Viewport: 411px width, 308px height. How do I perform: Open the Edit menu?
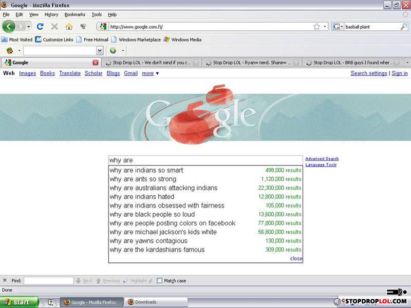pos(19,15)
